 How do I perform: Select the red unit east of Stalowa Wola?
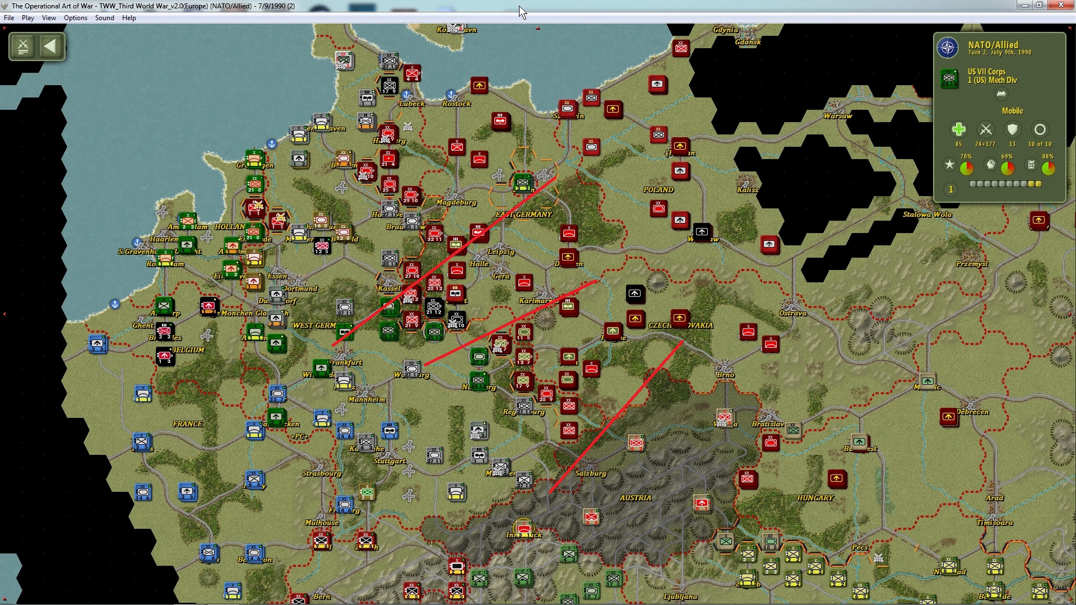click(1038, 220)
